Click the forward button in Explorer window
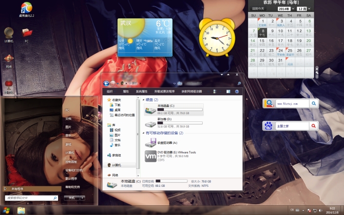Image resolution: width=344 pixels, height=215 pixels. [x=113, y=83]
